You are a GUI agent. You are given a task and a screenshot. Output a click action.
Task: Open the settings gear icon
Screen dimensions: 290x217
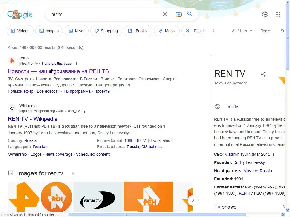point(265,14)
